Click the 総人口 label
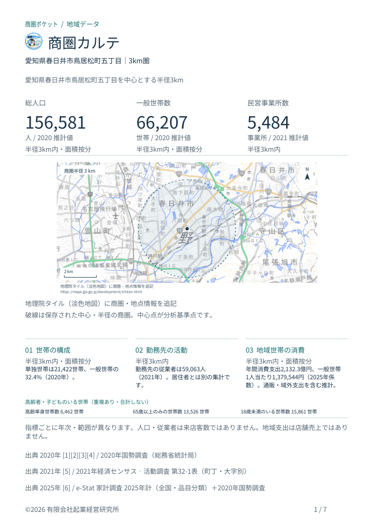This screenshot has height=529, width=374. pos(36,103)
